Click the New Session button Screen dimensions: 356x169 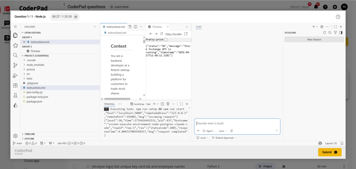click(314, 39)
